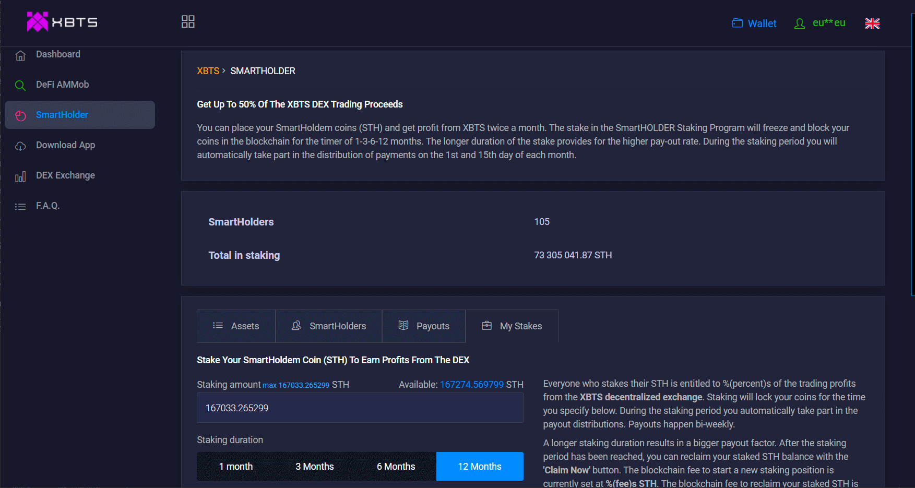
Task: Click the DeFi AMMob magnifier icon
Action: pos(20,86)
